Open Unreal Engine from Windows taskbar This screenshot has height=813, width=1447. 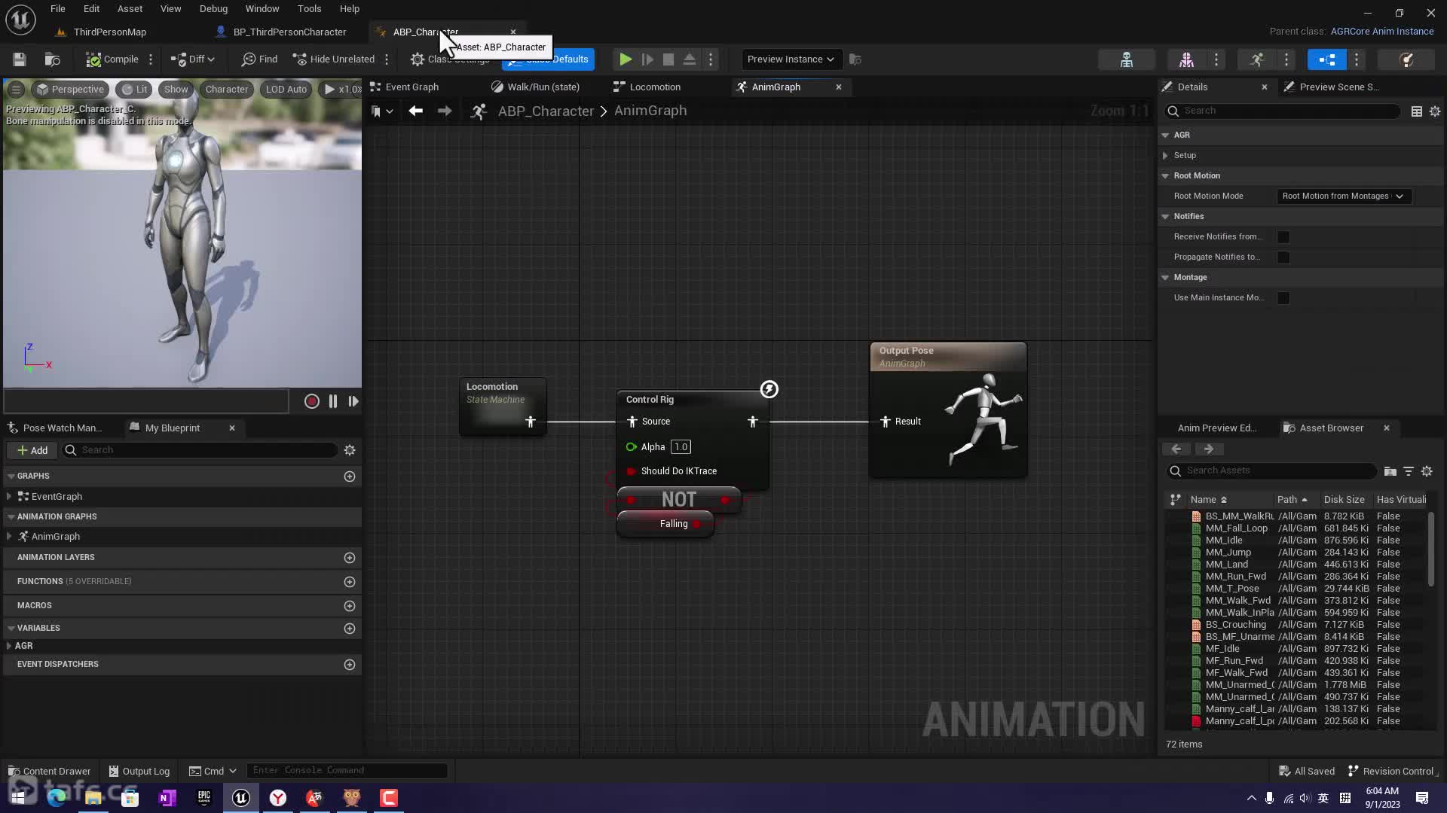[241, 798]
